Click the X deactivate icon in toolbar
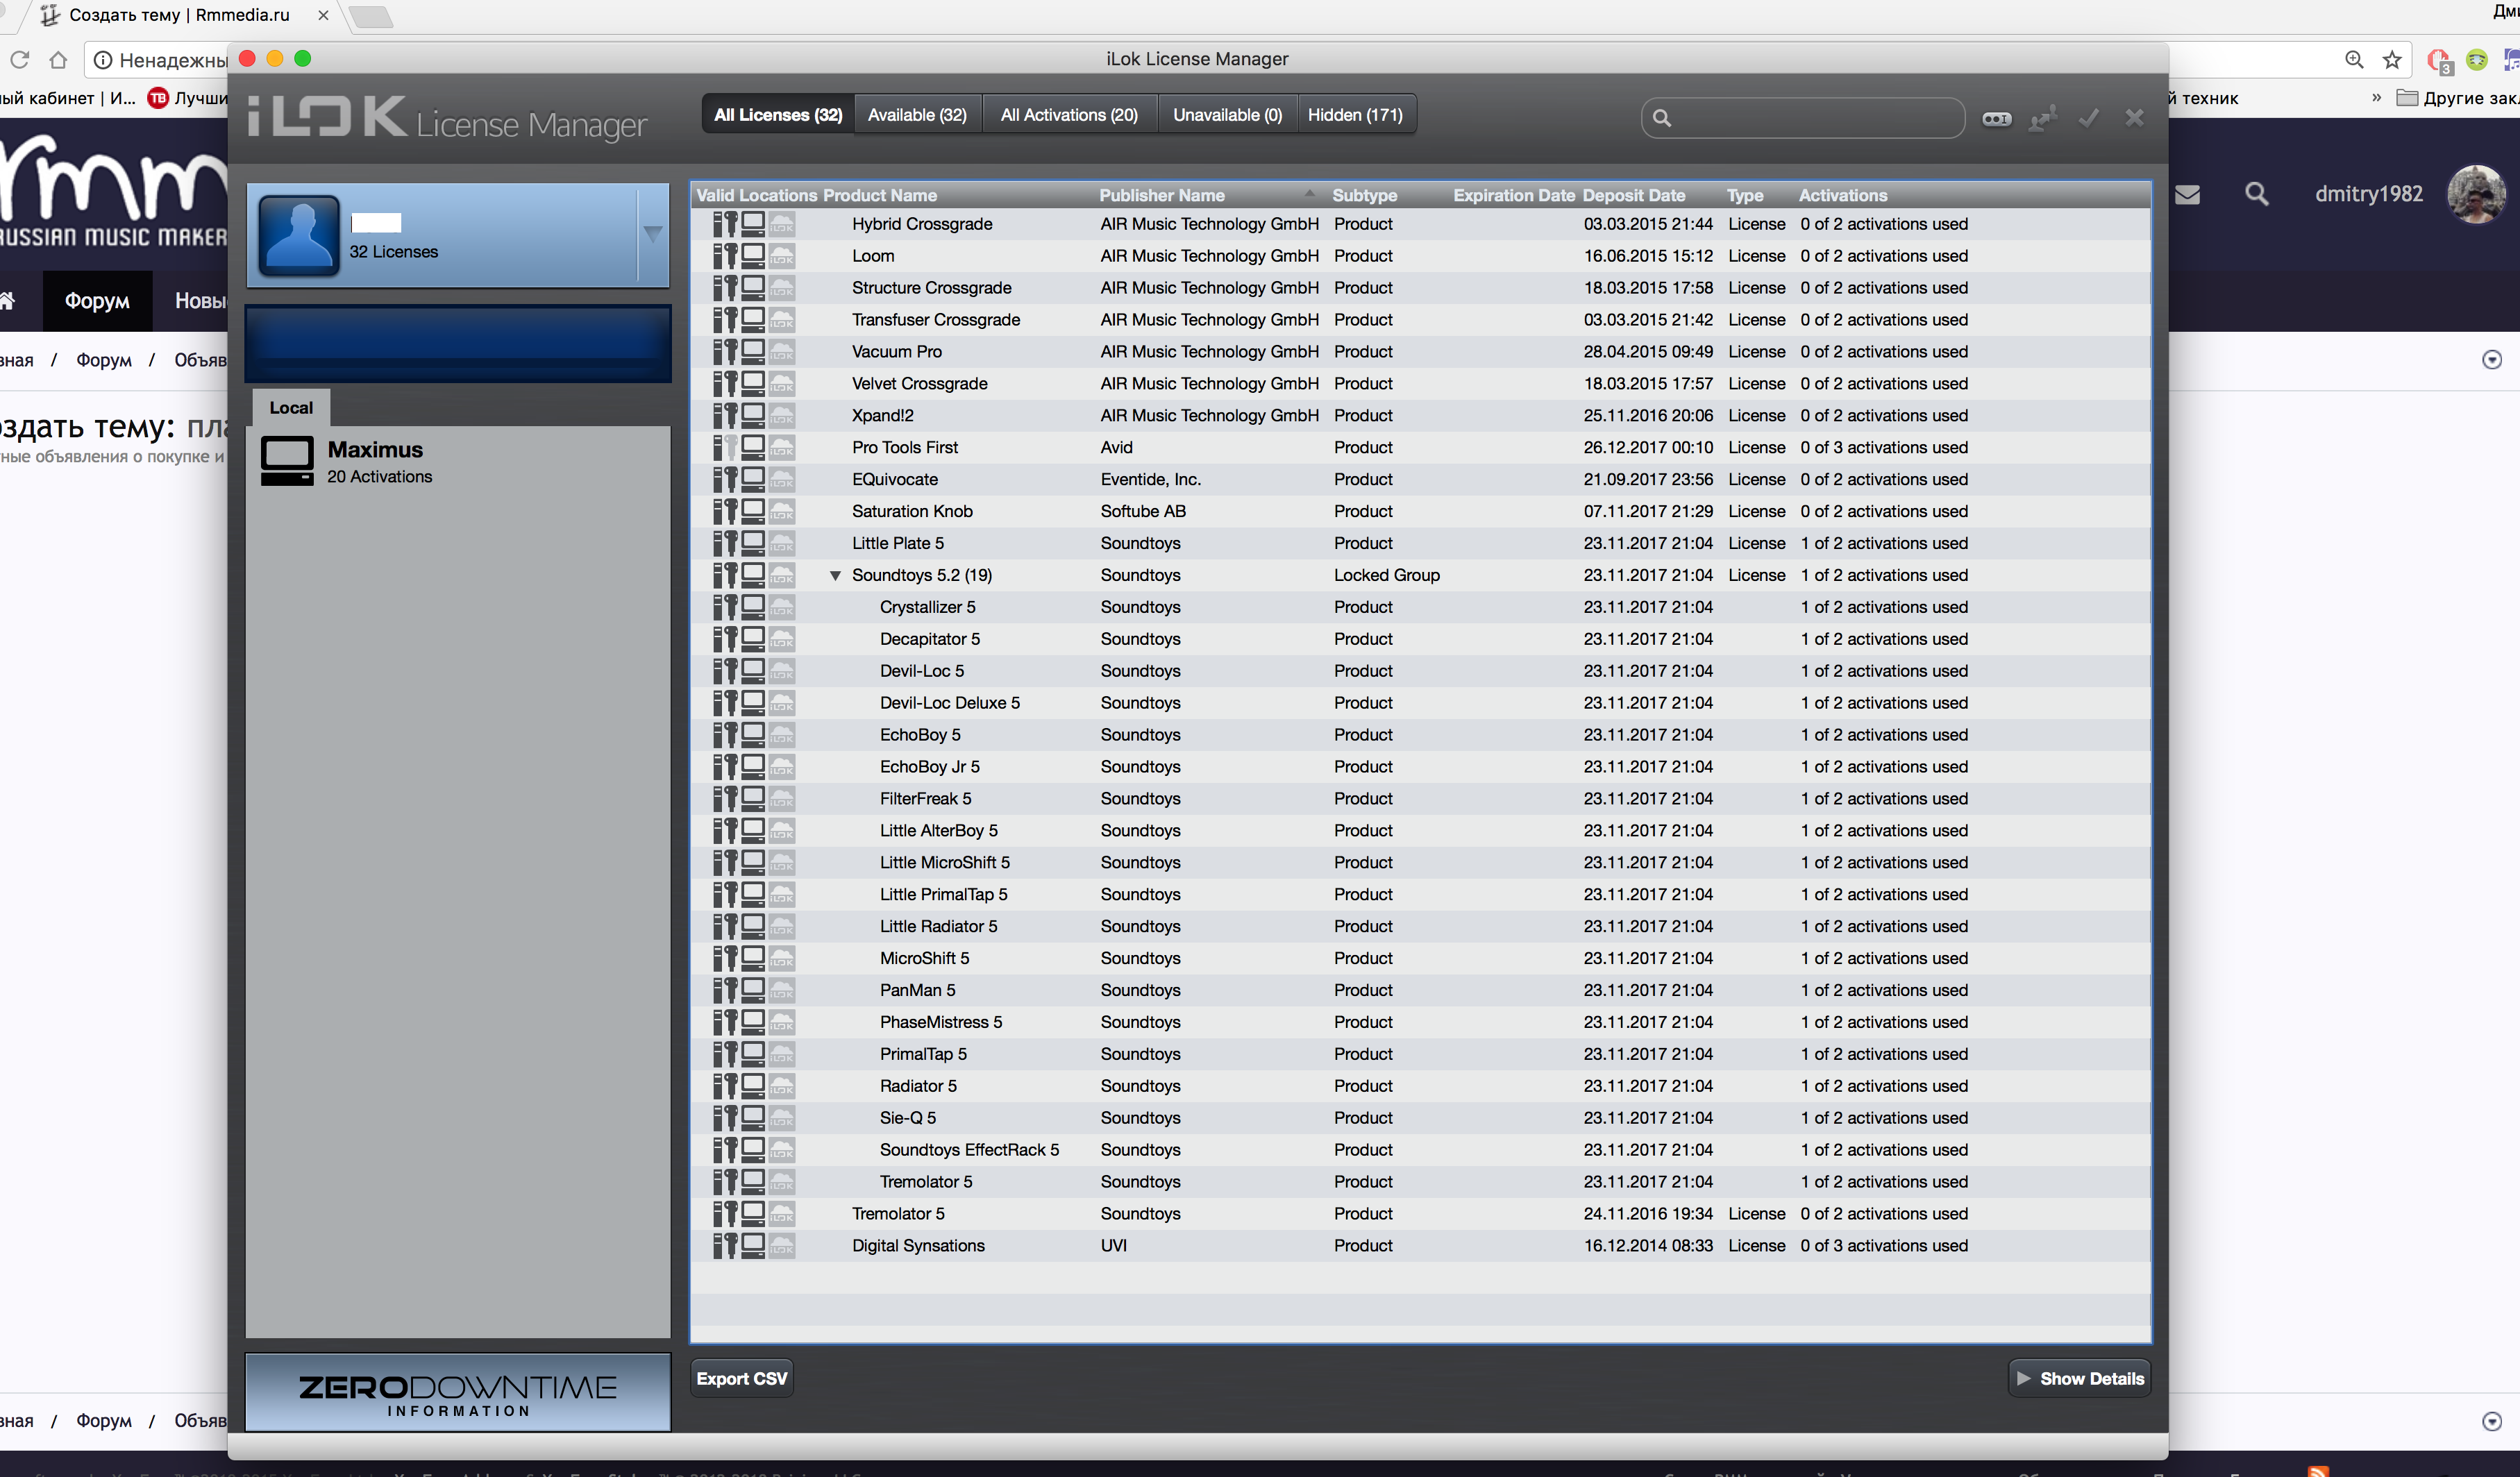The width and height of the screenshot is (2520, 1477). (x=2134, y=118)
